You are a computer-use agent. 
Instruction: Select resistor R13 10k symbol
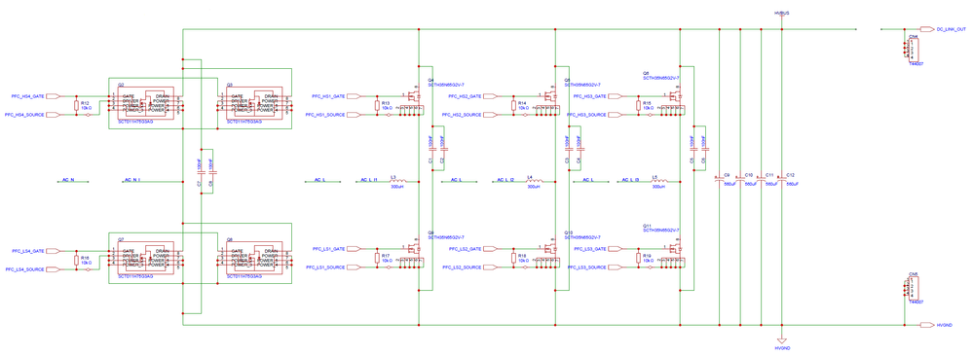point(377,105)
